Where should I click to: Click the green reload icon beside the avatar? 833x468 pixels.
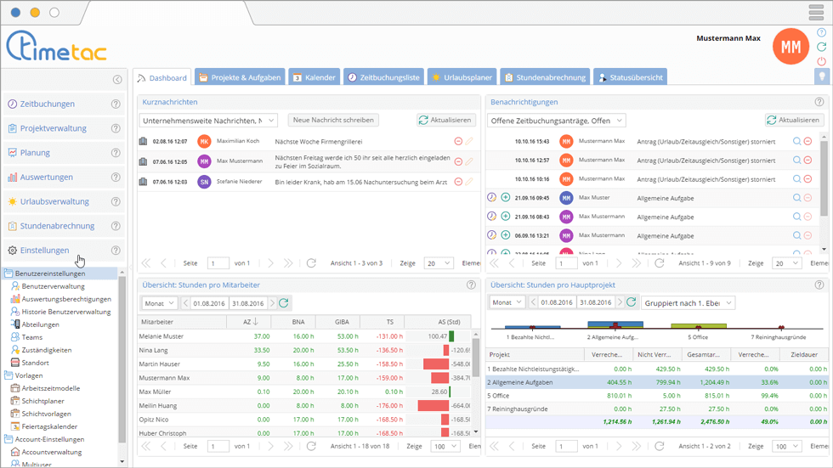point(821,48)
